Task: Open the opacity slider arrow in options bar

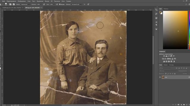Action: 41,4
